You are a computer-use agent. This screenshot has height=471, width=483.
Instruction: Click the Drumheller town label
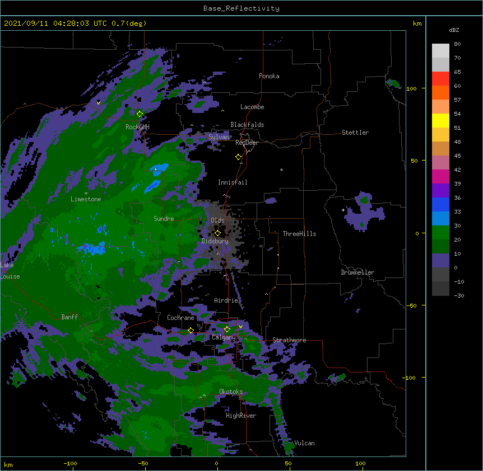point(357,272)
